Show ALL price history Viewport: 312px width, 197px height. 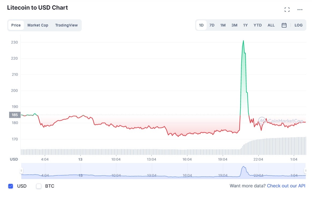point(271,25)
